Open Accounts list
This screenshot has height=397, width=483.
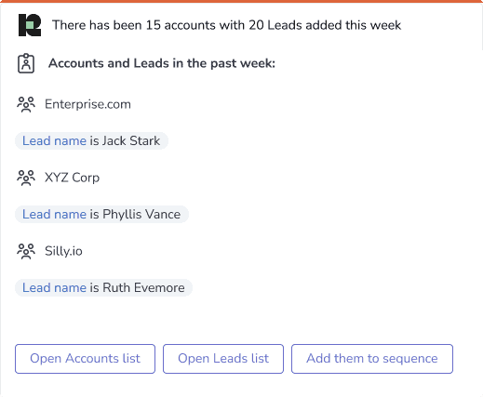pyautogui.click(x=85, y=359)
